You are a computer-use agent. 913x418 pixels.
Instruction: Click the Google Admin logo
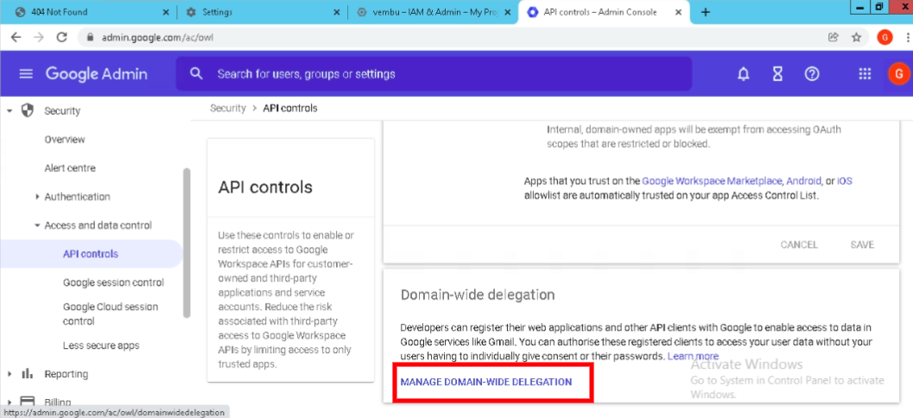[97, 74]
